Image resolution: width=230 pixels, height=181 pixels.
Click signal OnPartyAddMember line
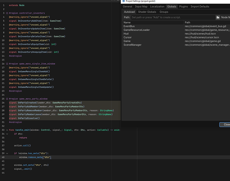click(x=47, y=107)
